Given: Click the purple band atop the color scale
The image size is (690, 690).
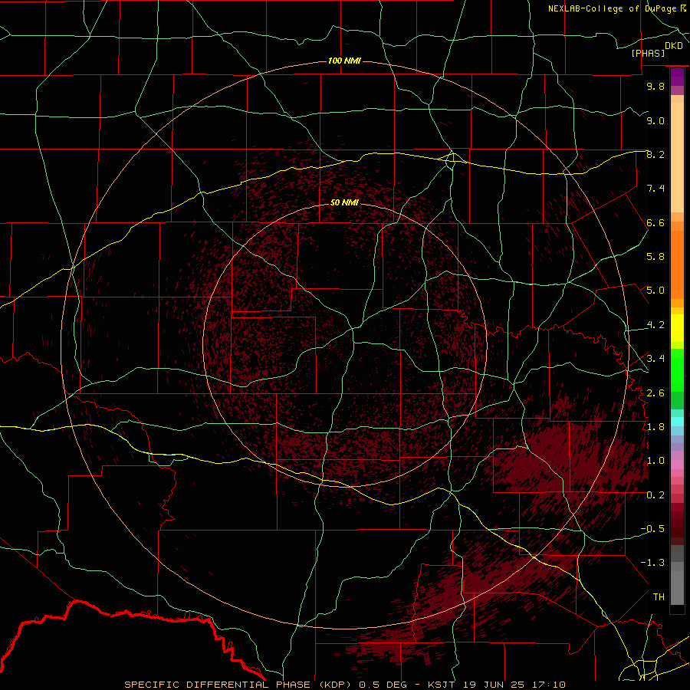Looking at the screenshot, I should [x=677, y=77].
